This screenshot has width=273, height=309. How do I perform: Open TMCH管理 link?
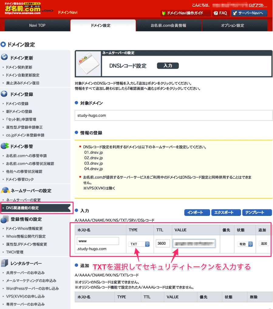pyautogui.click(x=15, y=252)
